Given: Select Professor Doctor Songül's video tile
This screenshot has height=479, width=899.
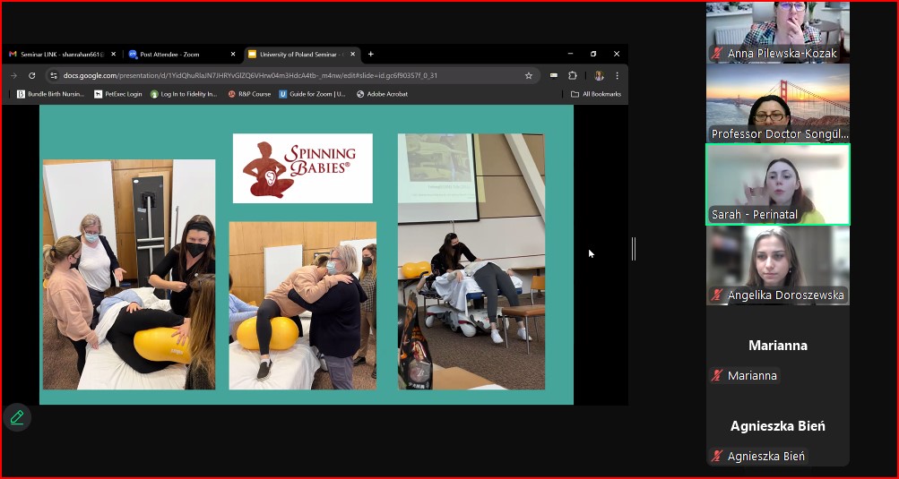Looking at the screenshot, I should point(777,103).
